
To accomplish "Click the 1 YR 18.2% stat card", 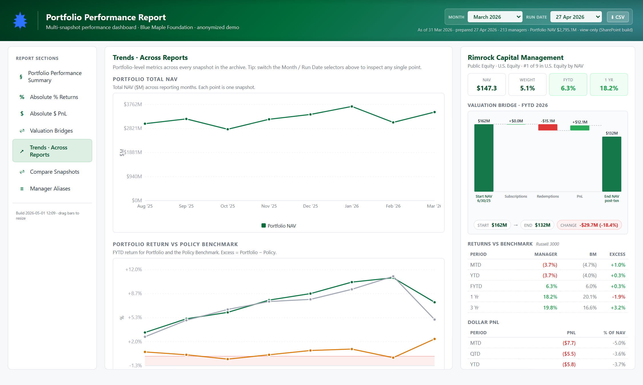I will click(609, 84).
